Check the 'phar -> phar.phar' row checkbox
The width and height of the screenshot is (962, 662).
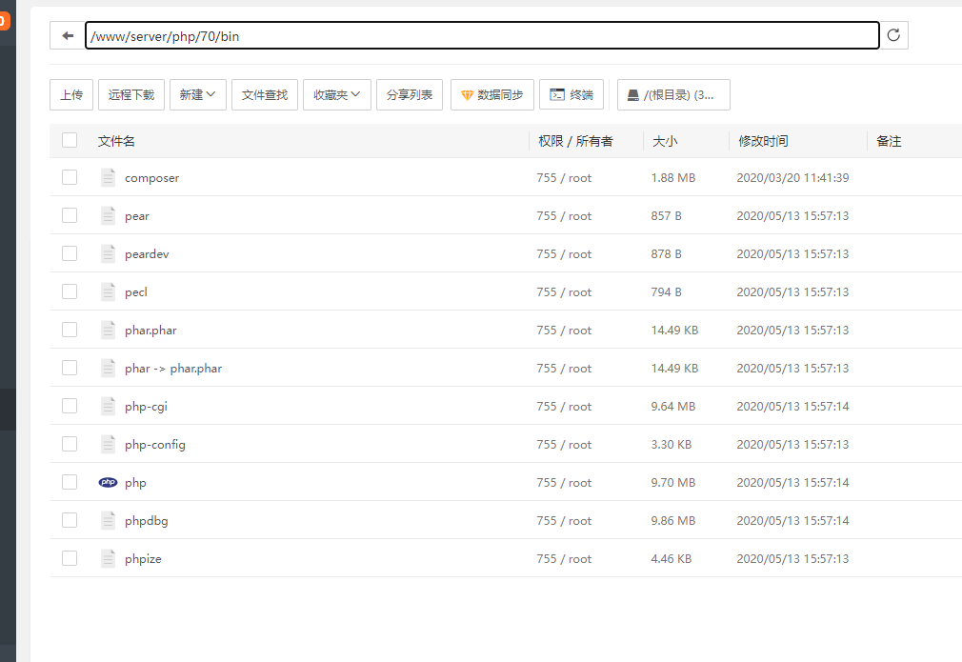[70, 368]
